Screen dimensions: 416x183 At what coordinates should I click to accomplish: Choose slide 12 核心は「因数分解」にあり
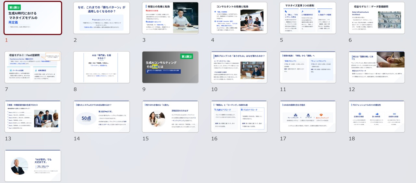pos(376,67)
